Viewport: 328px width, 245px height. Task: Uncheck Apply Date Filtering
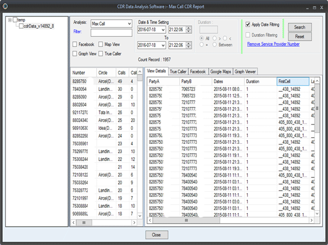(x=247, y=25)
